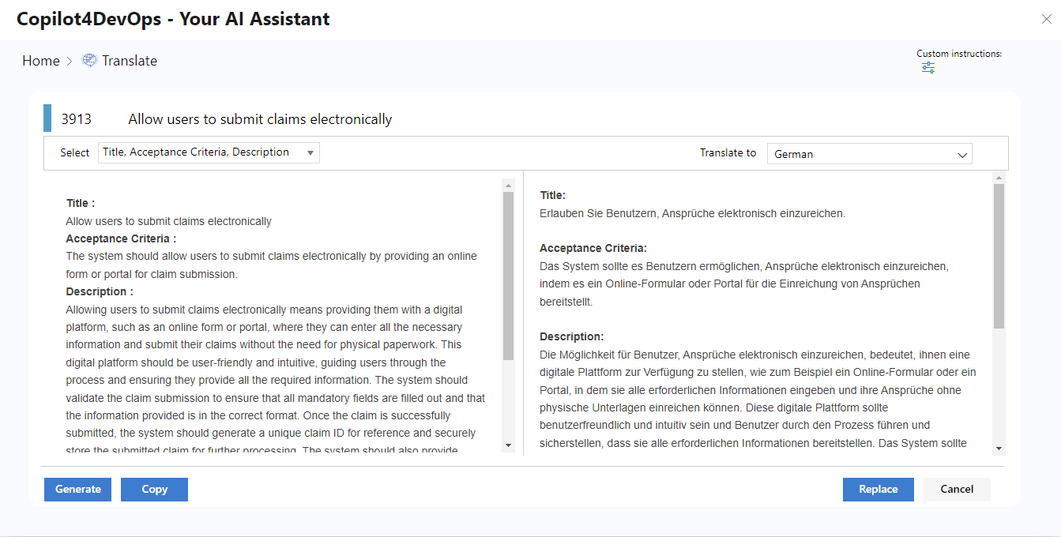The image size is (1061, 537).
Task: Open the Custom instructions sliders icon
Action: (x=928, y=68)
